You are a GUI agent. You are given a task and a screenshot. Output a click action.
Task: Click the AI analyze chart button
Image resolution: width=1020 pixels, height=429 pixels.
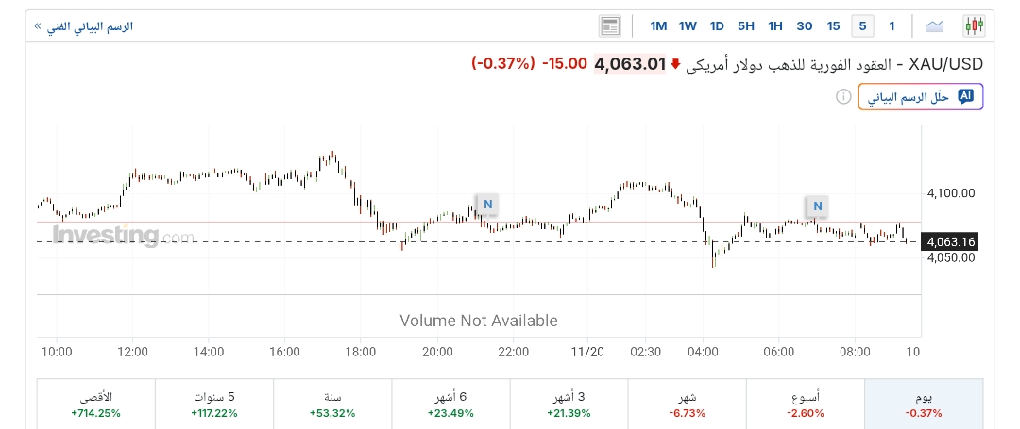(921, 97)
